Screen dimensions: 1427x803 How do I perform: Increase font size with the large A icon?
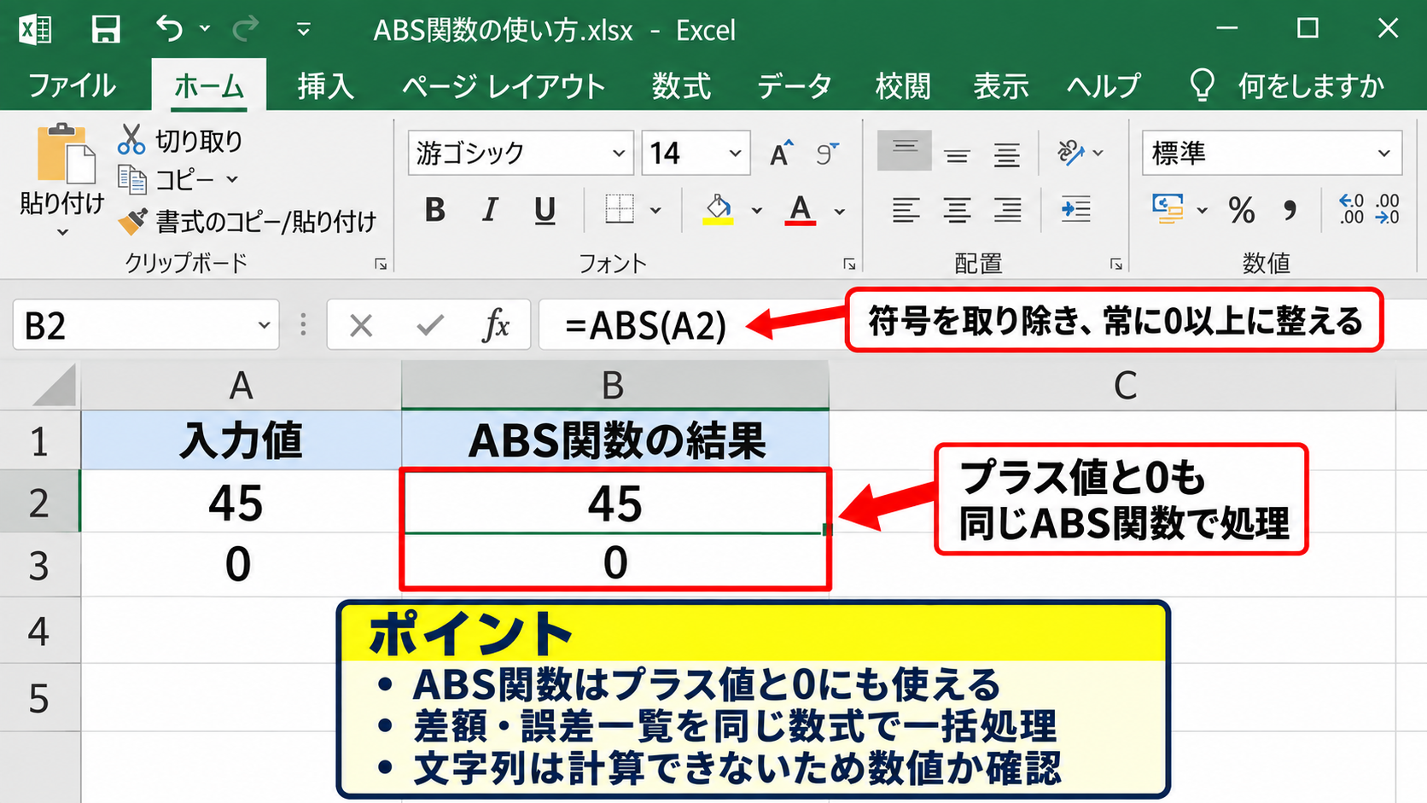click(781, 154)
